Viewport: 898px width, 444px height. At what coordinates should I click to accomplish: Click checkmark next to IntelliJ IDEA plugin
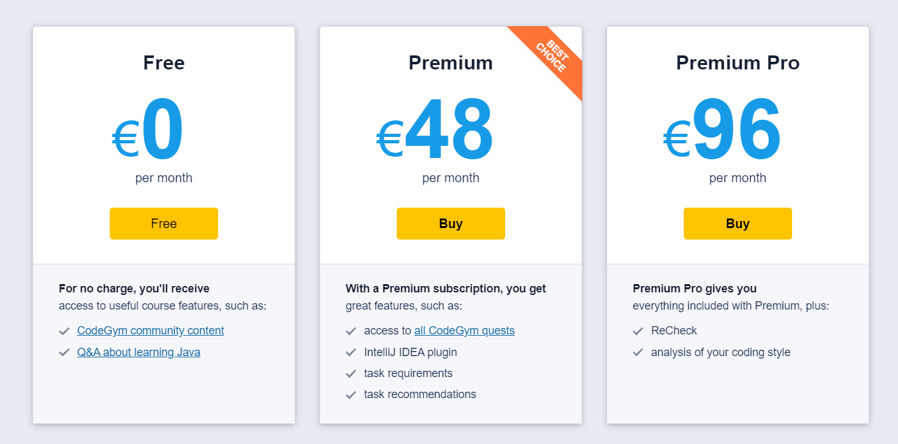[x=351, y=352]
